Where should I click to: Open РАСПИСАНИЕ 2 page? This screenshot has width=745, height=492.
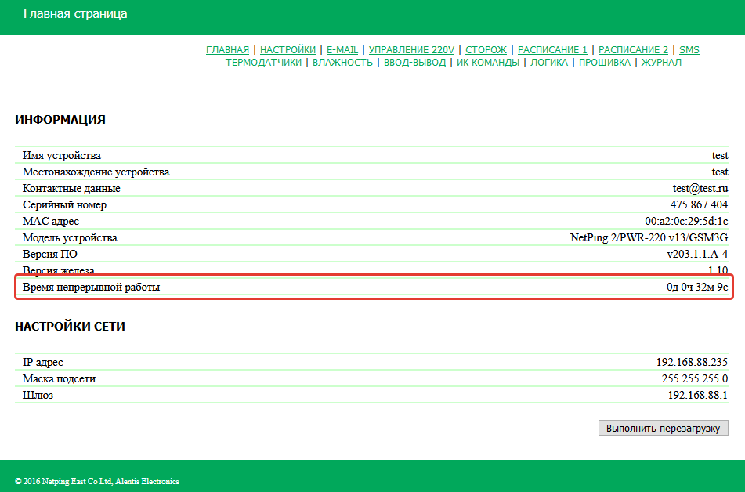(633, 50)
